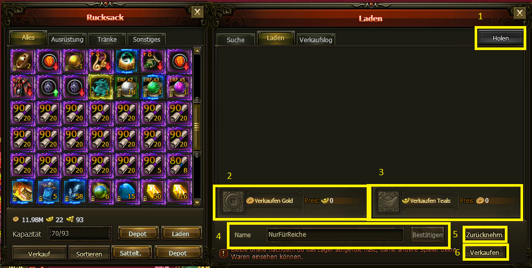The image size is (532, 268).
Task: Switch to the Suche tab
Action: click(x=235, y=40)
